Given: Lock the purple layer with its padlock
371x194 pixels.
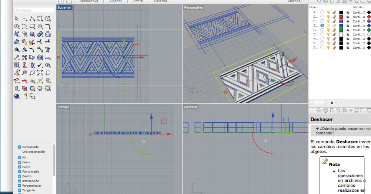Looking at the screenshot, I should point(334,21).
